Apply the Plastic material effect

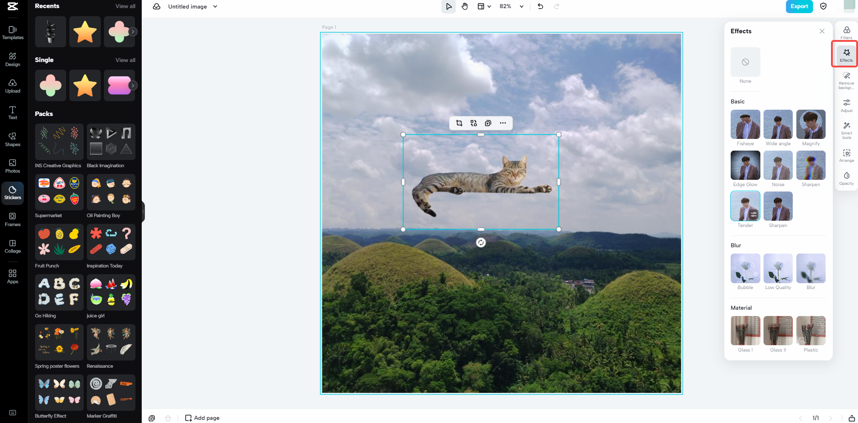811,331
